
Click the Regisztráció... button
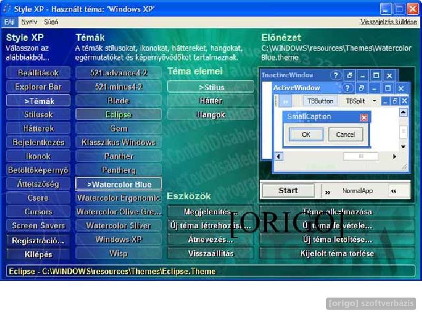[x=38, y=241]
